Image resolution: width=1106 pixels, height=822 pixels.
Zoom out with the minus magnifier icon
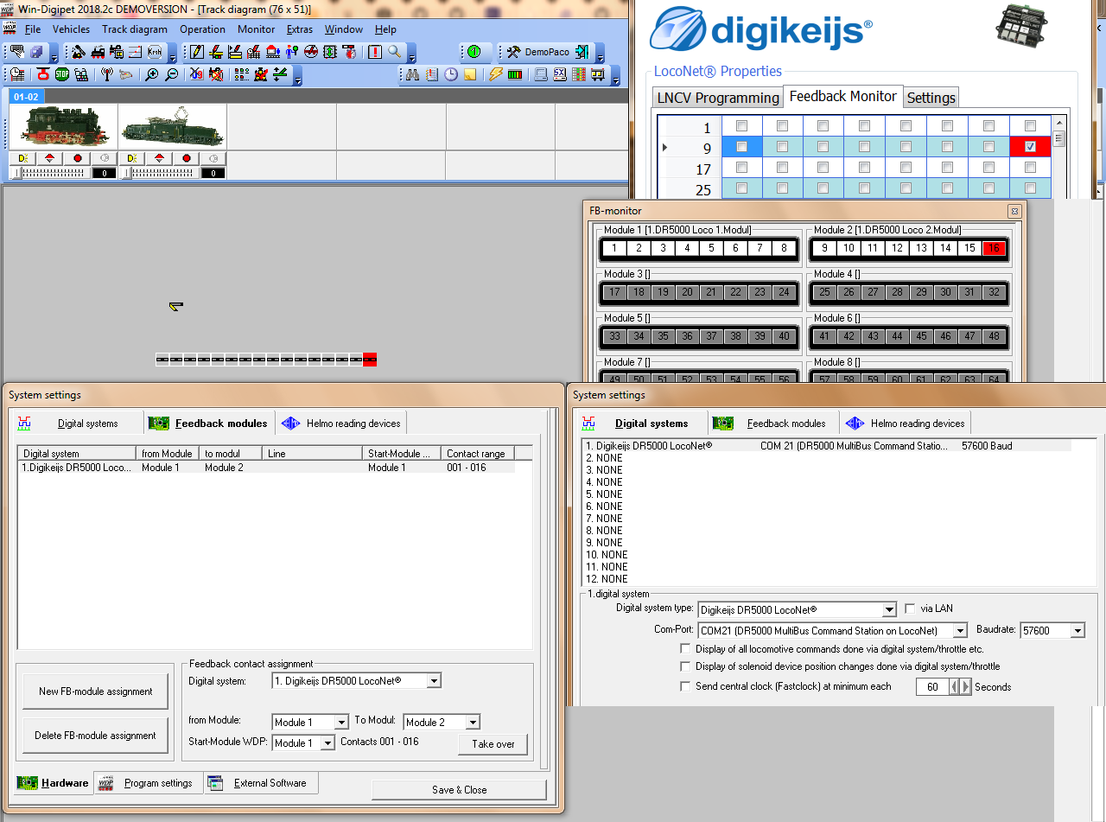171,75
